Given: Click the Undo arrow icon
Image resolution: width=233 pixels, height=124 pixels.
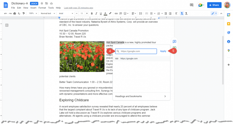Looking at the screenshot, I should [6, 14].
